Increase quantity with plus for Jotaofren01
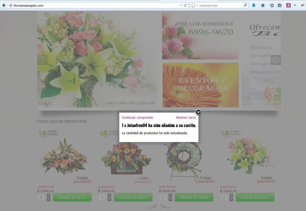Image resolution: width=306 pixels, height=211 pixels. pyautogui.click(x=231, y=195)
